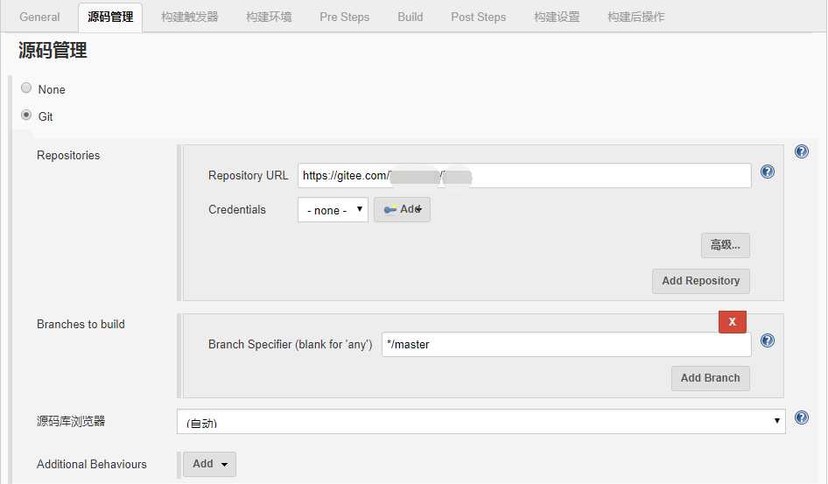
Task: Click the credentials Add button with key icon
Action: pyautogui.click(x=402, y=209)
